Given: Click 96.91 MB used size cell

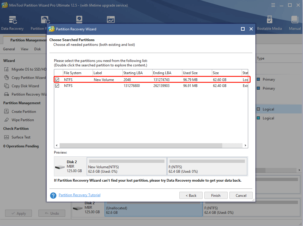Looking at the screenshot, I should tap(190, 85).
